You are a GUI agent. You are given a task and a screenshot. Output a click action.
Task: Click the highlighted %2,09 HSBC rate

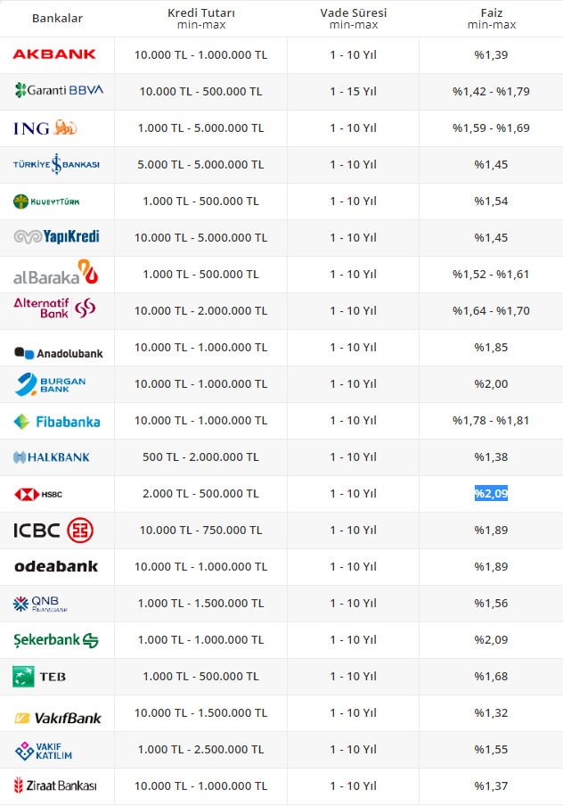[x=491, y=493]
